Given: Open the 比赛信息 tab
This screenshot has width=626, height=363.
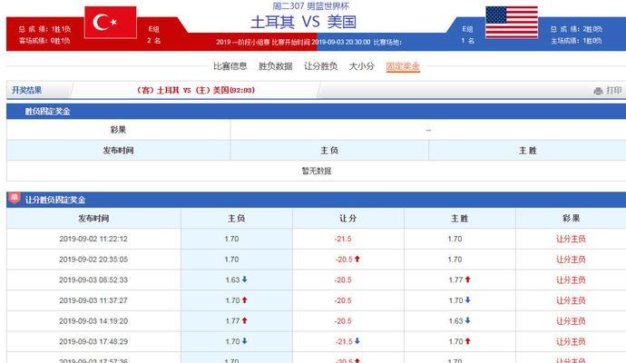Looking at the screenshot, I should 230,66.
